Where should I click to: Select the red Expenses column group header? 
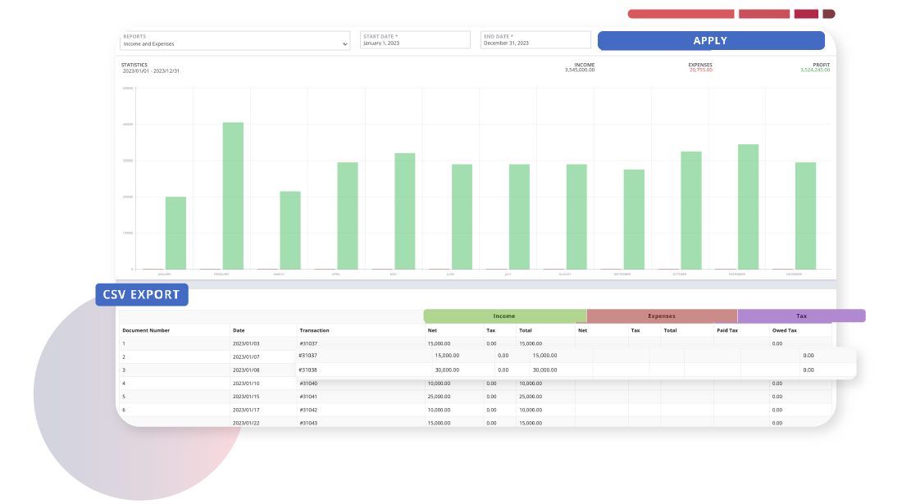tap(662, 316)
